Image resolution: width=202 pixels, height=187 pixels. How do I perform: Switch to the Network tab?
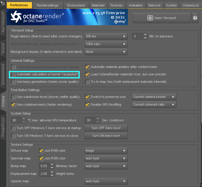click(155, 5)
